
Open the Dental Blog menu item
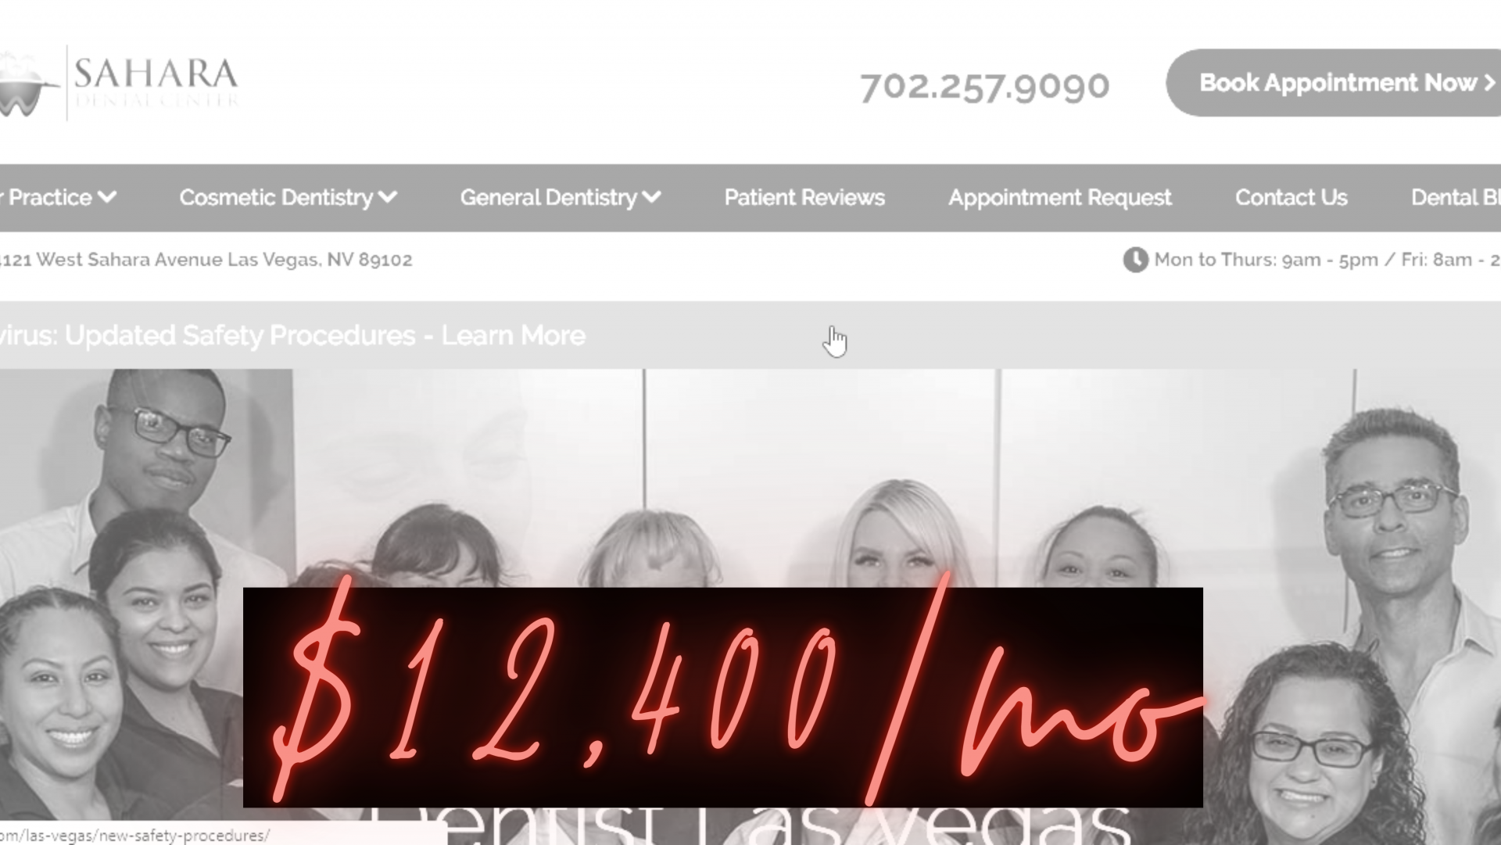[1456, 197]
